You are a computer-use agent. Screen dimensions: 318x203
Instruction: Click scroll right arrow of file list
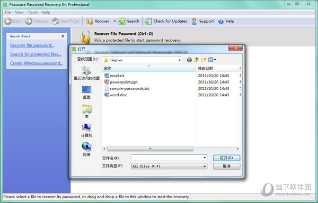pos(237,149)
